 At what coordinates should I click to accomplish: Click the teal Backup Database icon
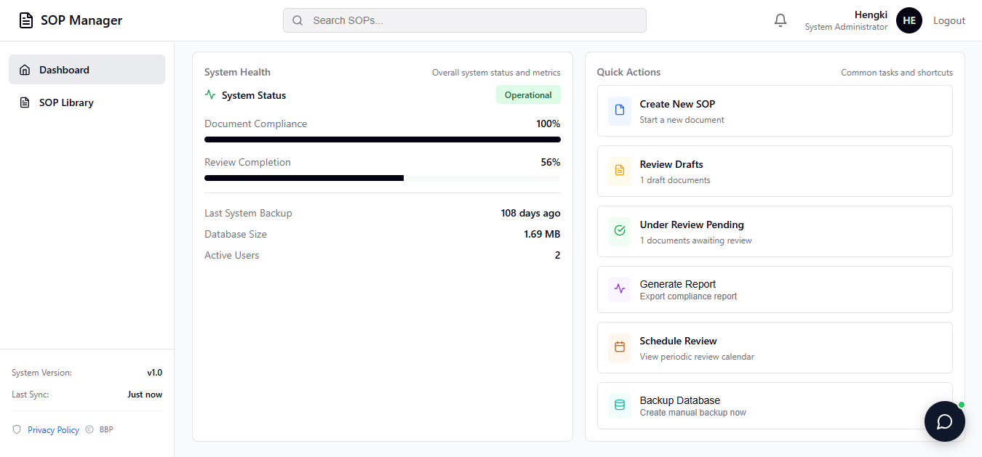click(620, 405)
